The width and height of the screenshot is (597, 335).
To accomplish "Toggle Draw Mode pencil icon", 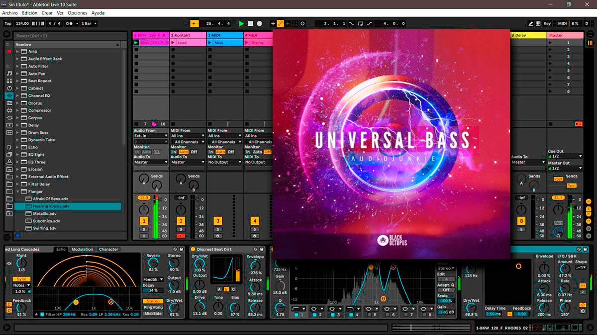I will point(531,23).
